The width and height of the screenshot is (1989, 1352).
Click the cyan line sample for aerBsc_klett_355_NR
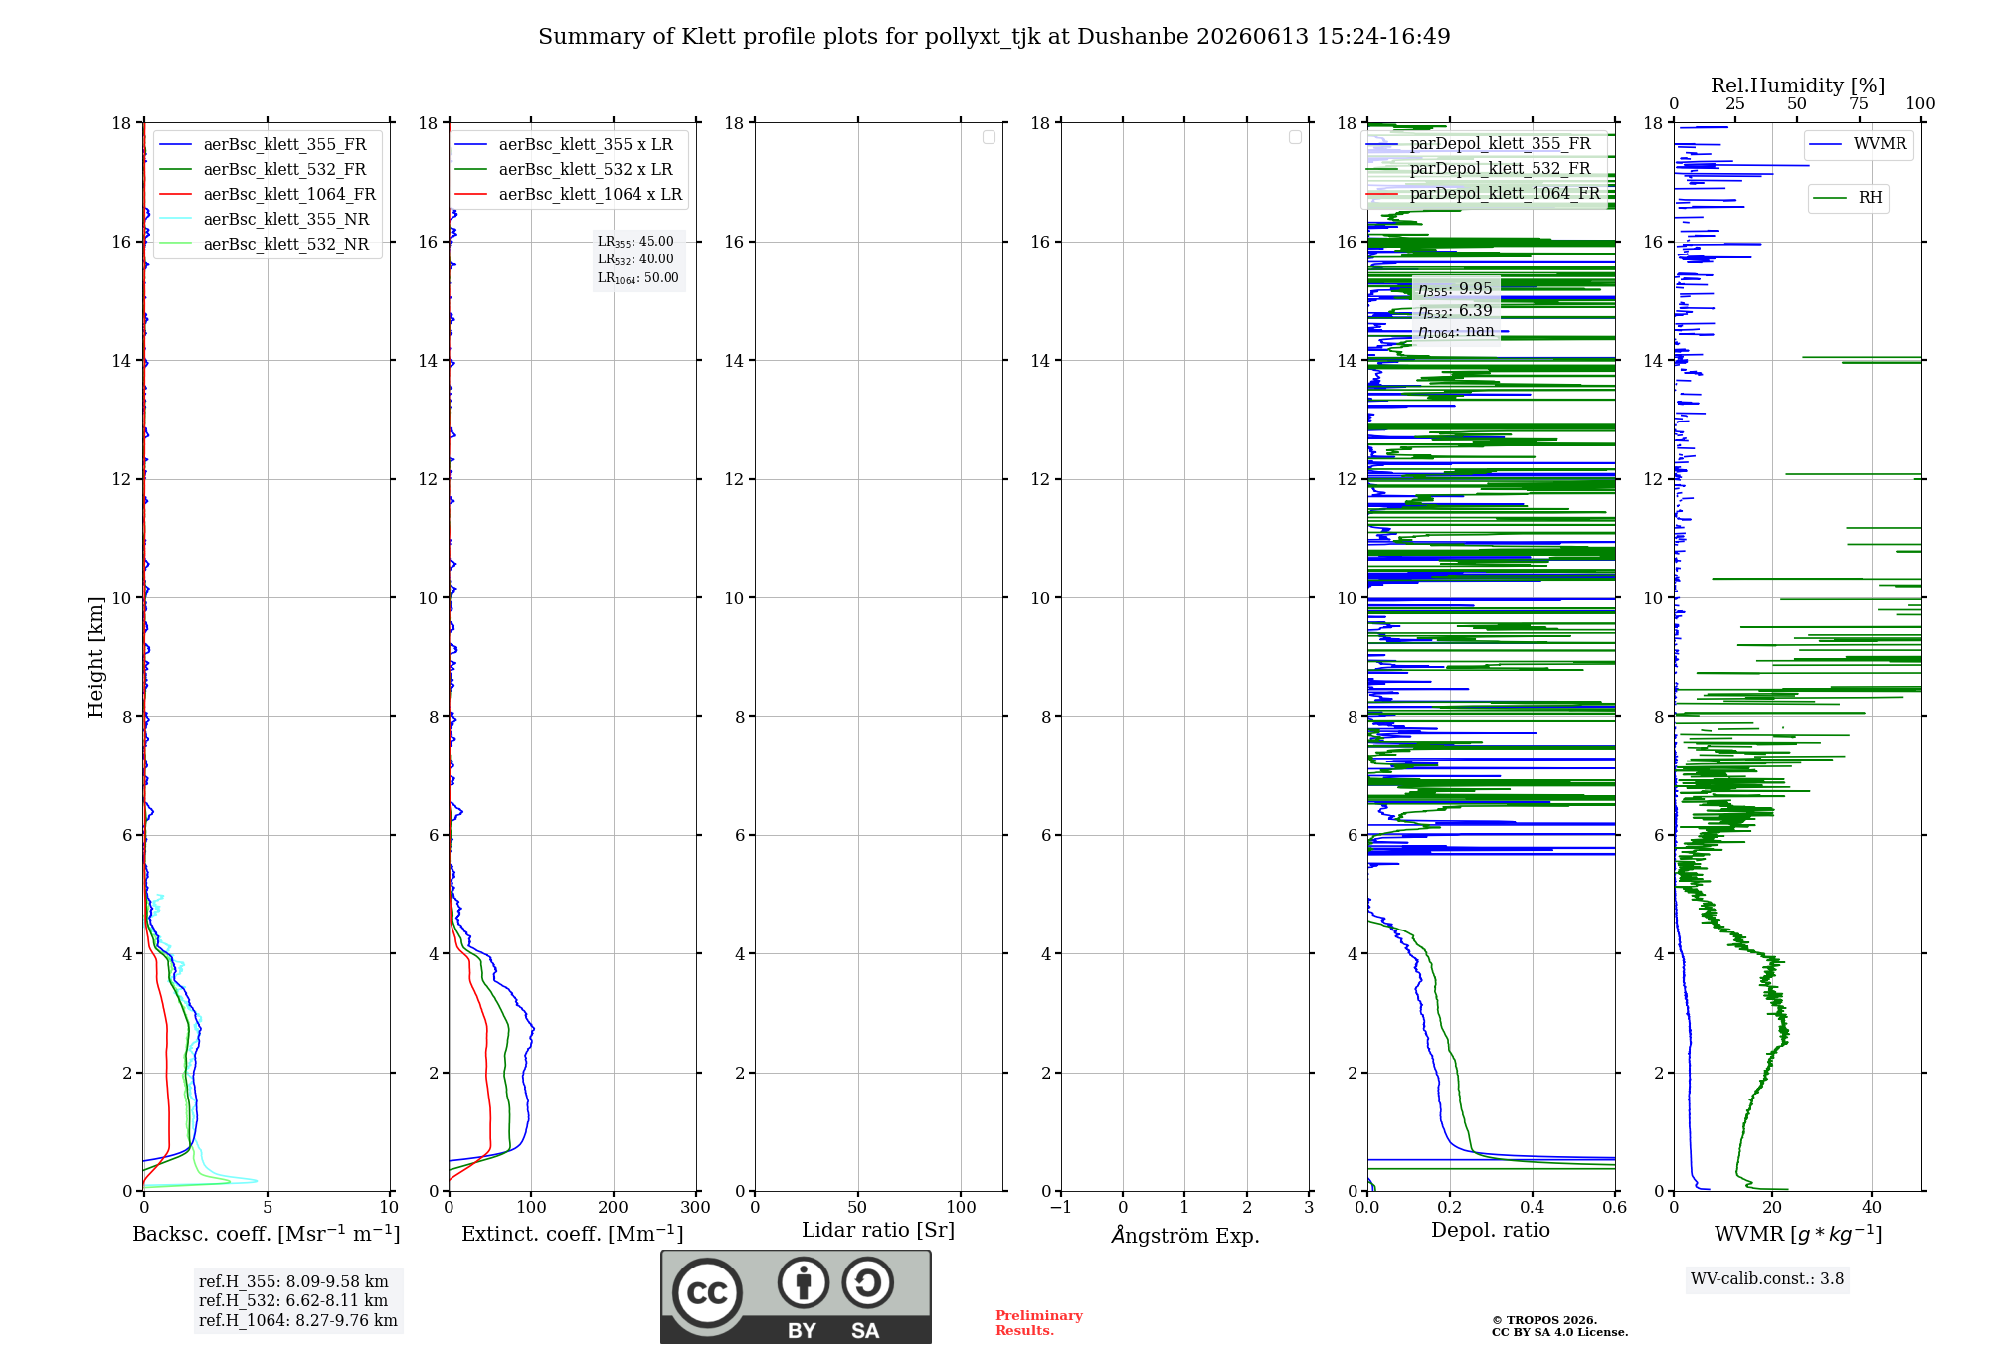pyautogui.click(x=176, y=220)
